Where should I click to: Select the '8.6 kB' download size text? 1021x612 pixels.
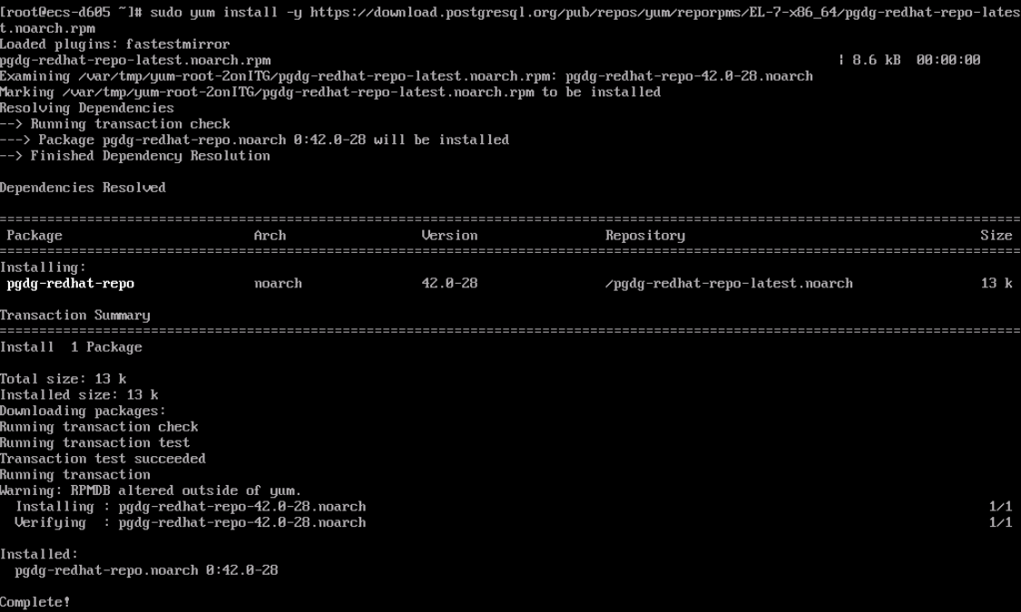pyautogui.click(x=876, y=60)
